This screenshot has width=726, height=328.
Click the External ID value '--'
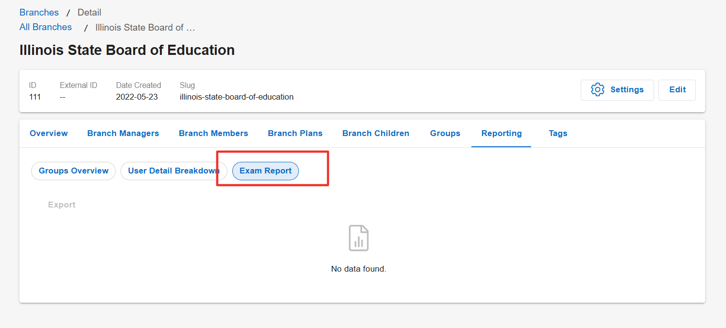click(x=63, y=97)
